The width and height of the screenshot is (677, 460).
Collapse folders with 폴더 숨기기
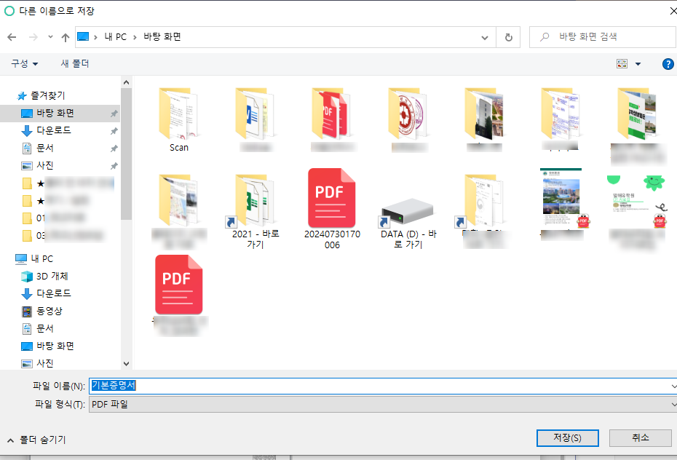pyautogui.click(x=36, y=440)
